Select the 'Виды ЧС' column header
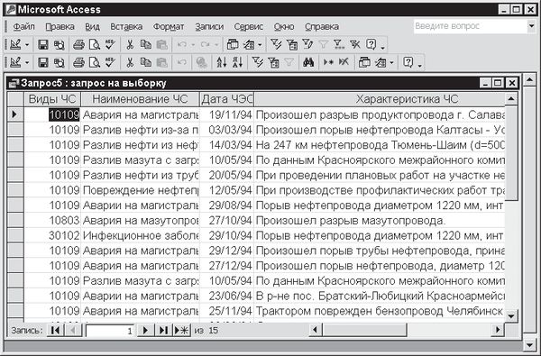Screen dimensions: 541x356 [52, 99]
